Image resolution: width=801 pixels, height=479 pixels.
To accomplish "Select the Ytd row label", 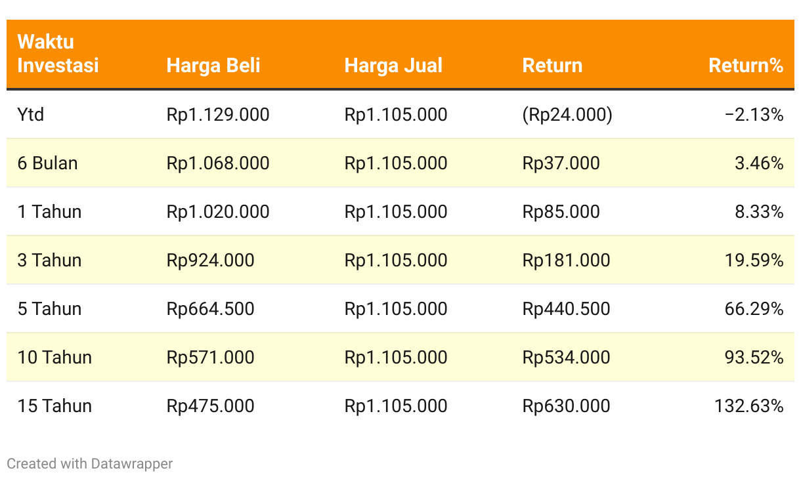I will click(31, 115).
